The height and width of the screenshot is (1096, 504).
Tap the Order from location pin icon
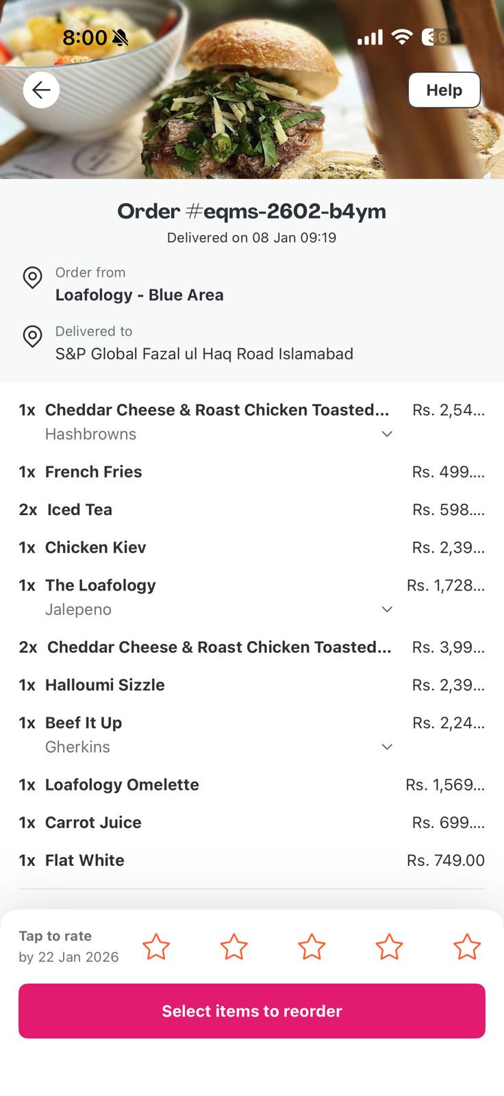[32, 277]
